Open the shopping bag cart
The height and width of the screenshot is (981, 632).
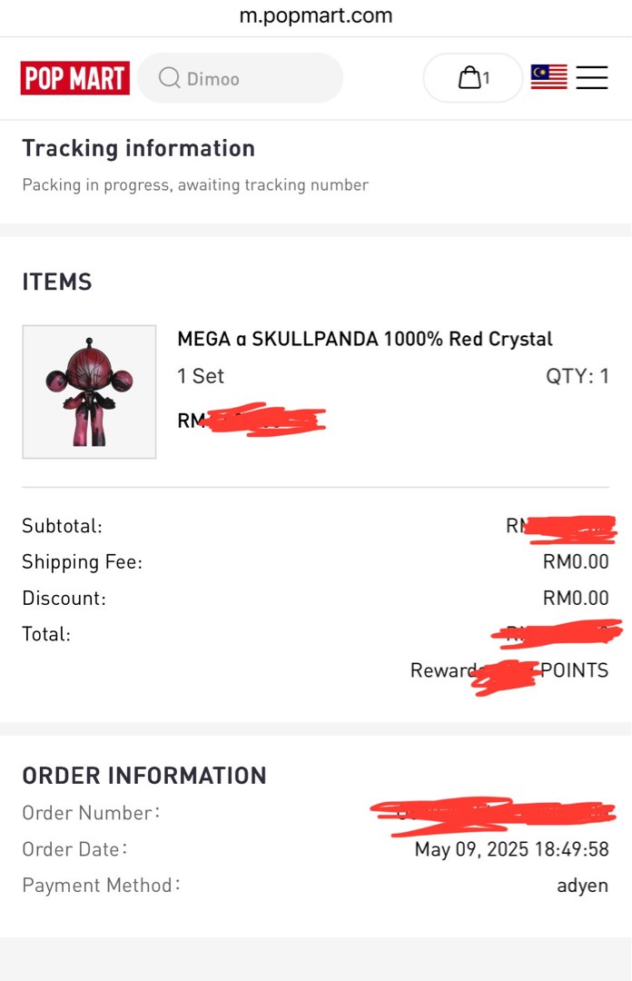pyautogui.click(x=472, y=78)
